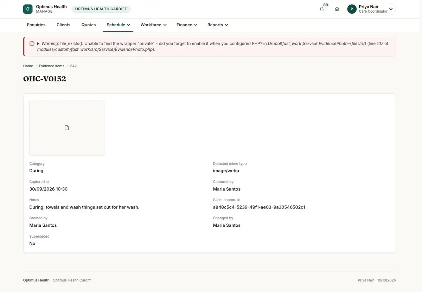Viewport: 422px width, 292px height.
Task: Select the notes text about towels
Action: [84, 207]
